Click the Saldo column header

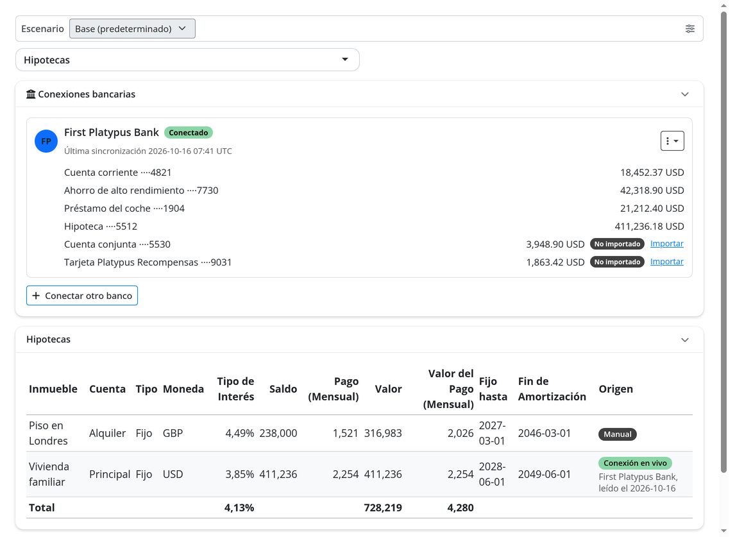[x=283, y=389]
